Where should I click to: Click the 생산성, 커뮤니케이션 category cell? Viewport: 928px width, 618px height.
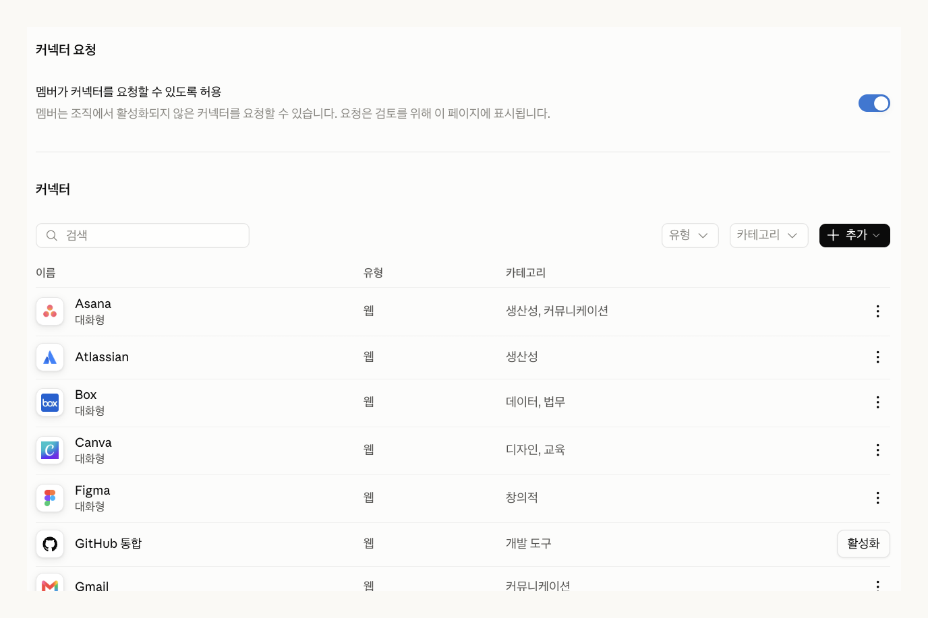(x=557, y=311)
